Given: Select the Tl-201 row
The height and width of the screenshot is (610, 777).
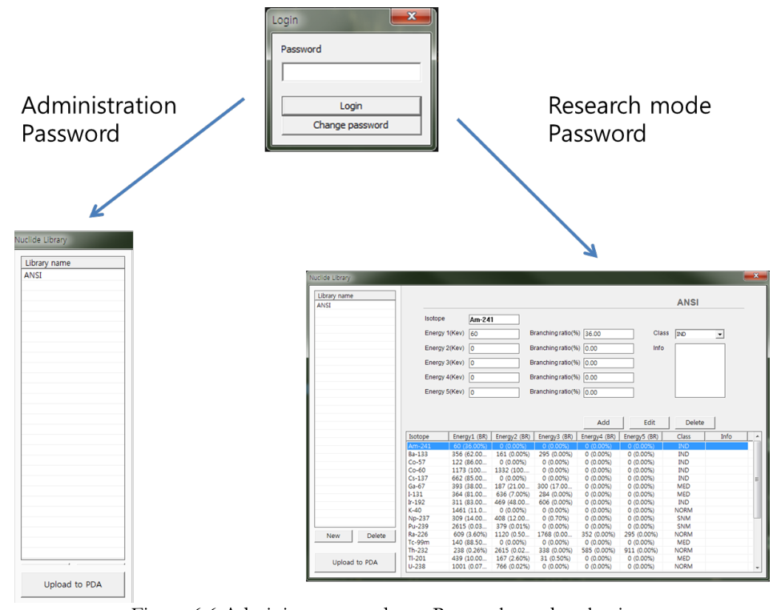Looking at the screenshot, I should [x=578, y=558].
